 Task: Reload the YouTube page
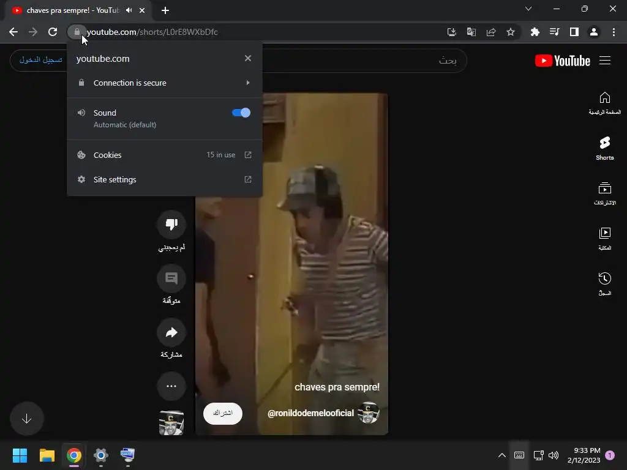pos(53,32)
